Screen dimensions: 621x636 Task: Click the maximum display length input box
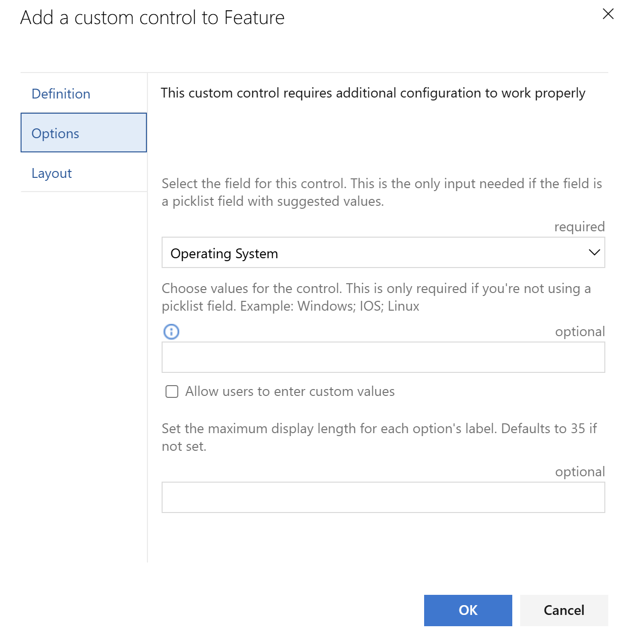click(x=383, y=497)
